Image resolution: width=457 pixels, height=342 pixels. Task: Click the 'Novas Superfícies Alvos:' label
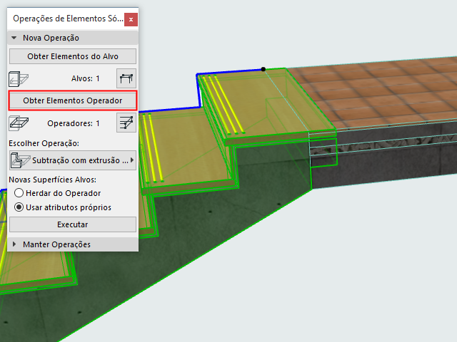tap(52, 180)
